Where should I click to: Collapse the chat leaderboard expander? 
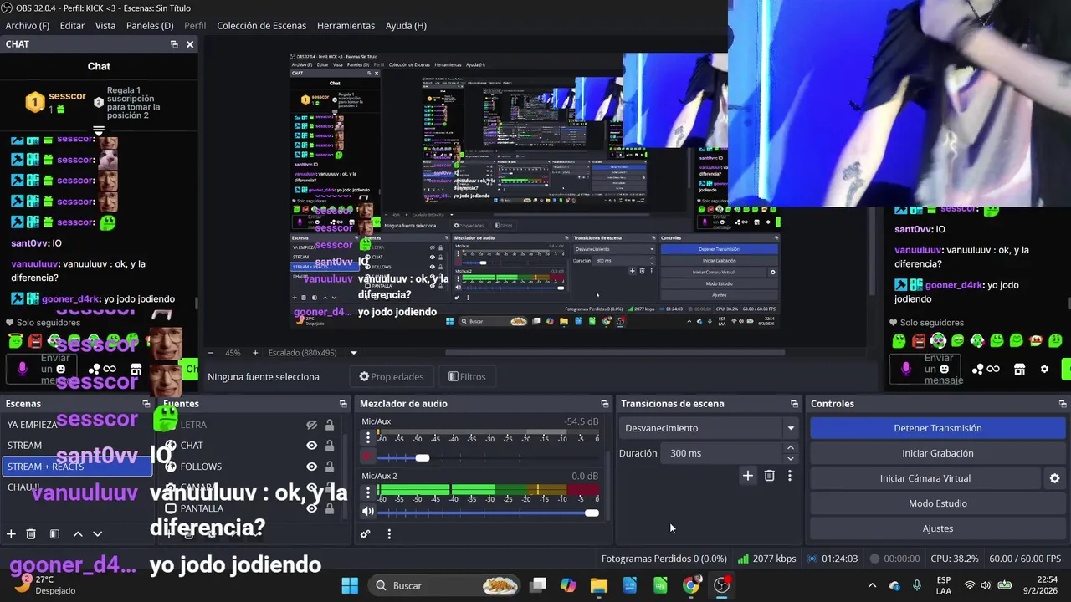[x=99, y=131]
